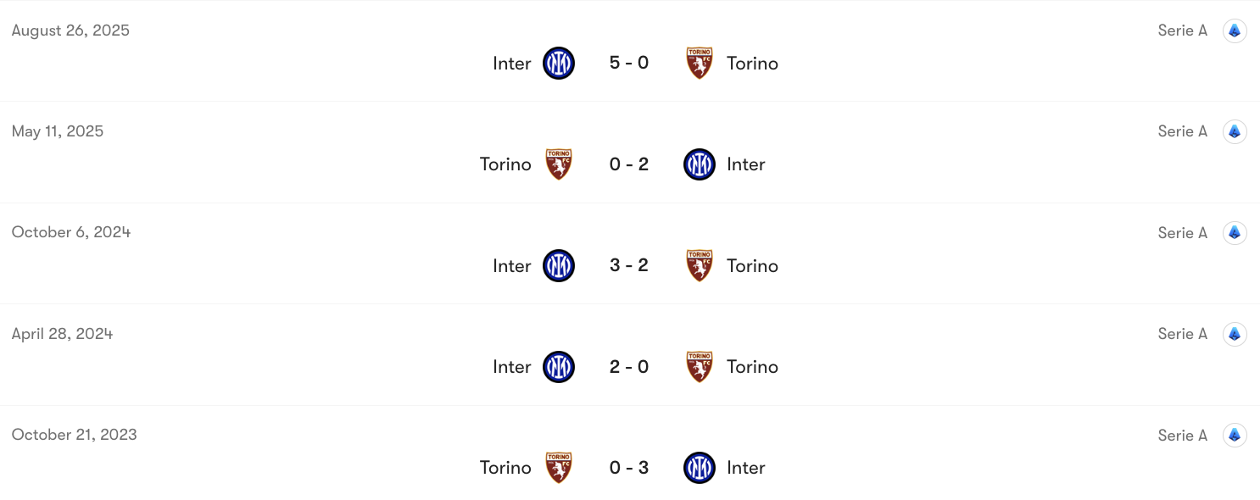Open the Serie A logo on the October 21 row

click(x=1235, y=435)
